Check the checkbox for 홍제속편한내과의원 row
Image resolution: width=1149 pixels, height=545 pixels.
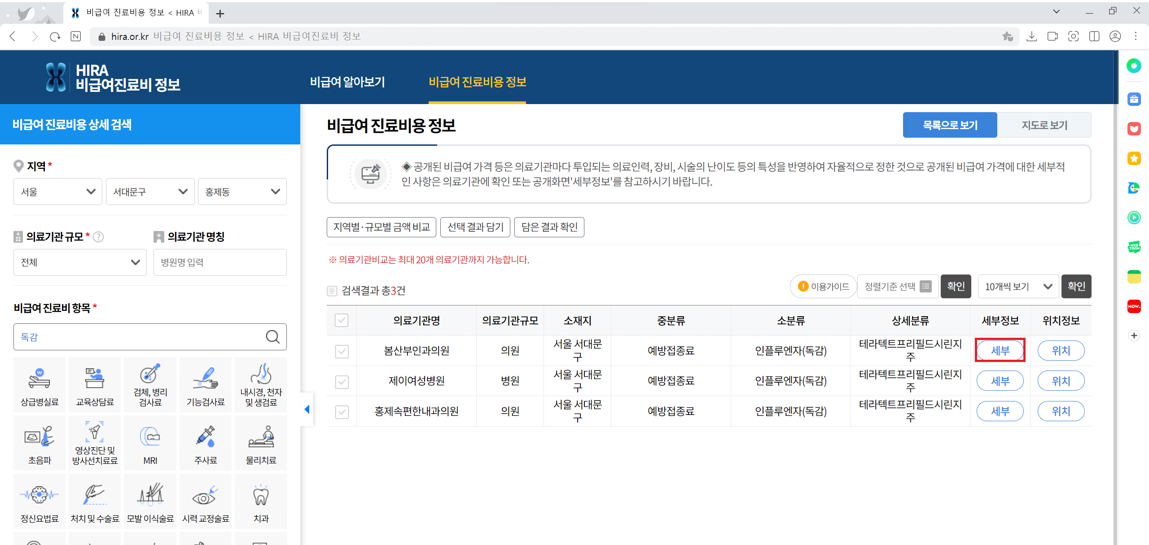(x=342, y=412)
